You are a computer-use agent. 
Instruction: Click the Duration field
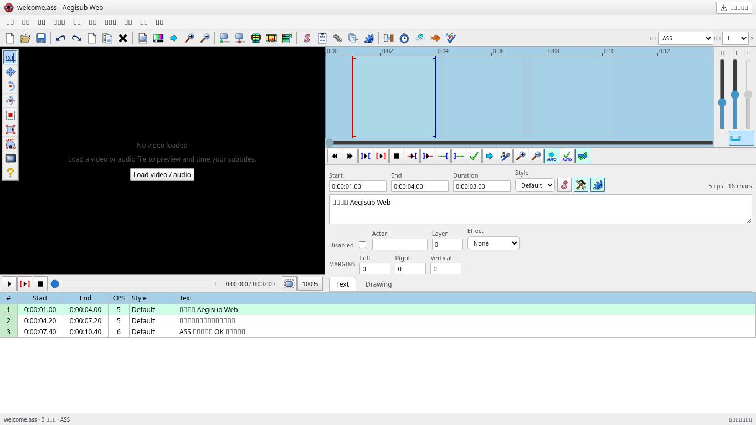(482, 186)
